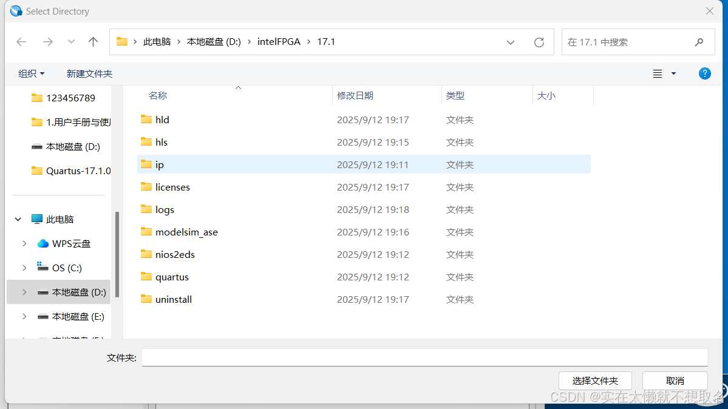Viewport: 728px width, 409px height.
Task: Select 本地磁盘 (D:) drive in tree
Action: [x=79, y=292]
